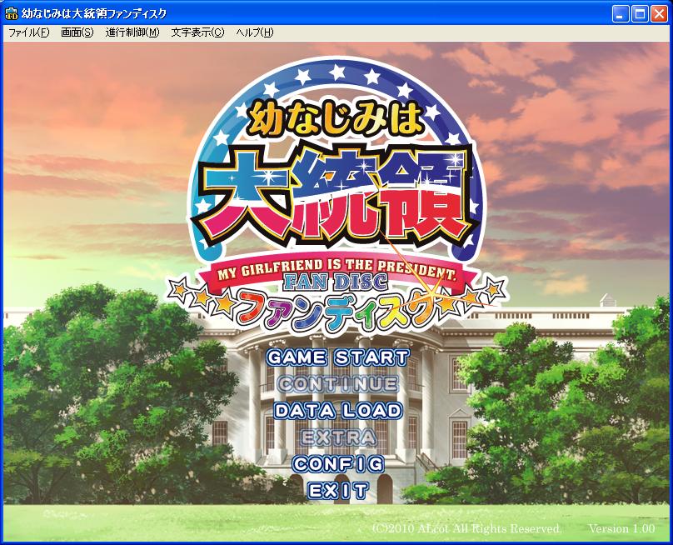The image size is (673, 545).
Task: Open the ヘルプ(H) menu
Action: (x=254, y=32)
